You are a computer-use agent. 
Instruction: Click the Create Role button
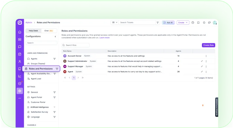click(x=209, y=45)
